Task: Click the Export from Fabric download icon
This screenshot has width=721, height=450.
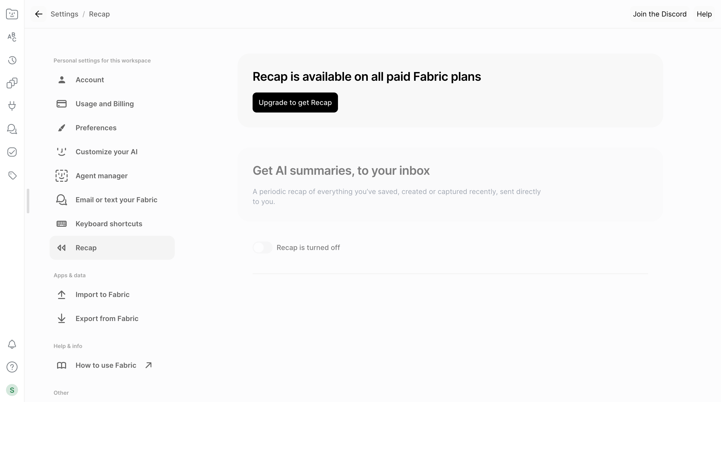Action: click(x=61, y=318)
